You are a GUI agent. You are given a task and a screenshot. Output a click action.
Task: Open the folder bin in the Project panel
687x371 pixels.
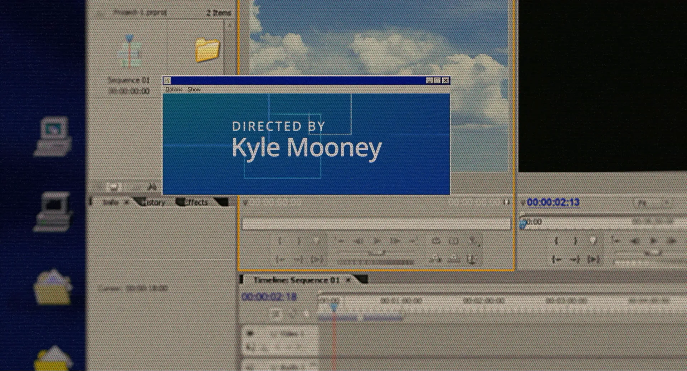click(207, 50)
